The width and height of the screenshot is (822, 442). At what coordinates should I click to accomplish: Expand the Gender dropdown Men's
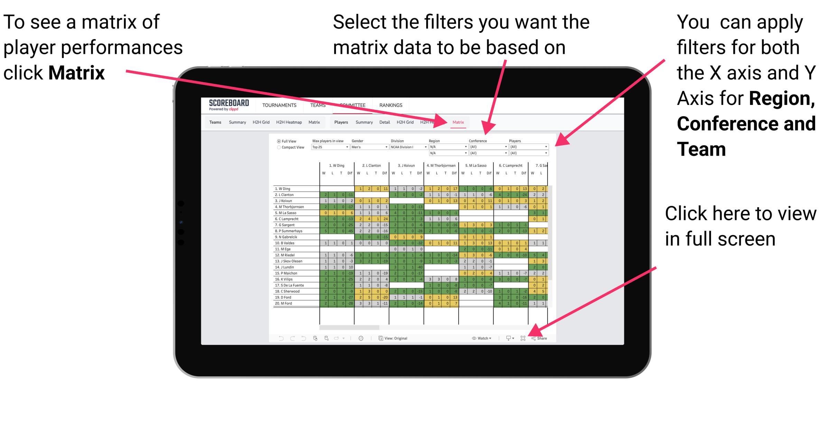pyautogui.click(x=376, y=147)
